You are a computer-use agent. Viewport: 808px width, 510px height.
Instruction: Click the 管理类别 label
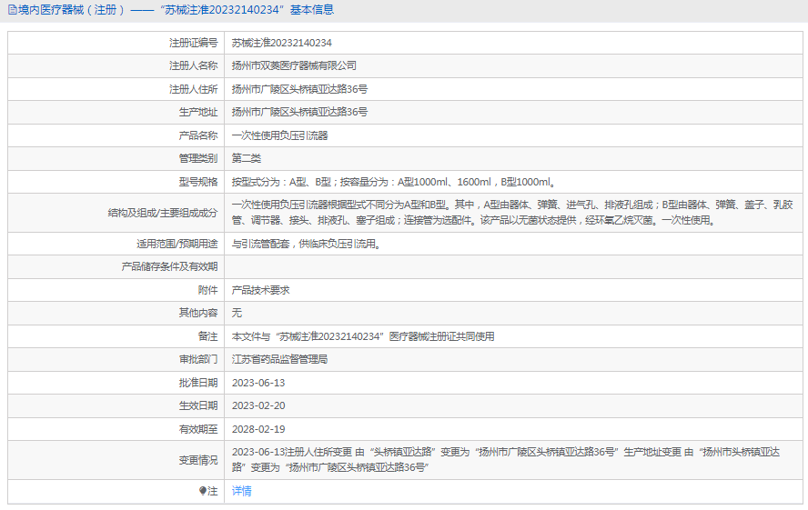click(x=198, y=158)
